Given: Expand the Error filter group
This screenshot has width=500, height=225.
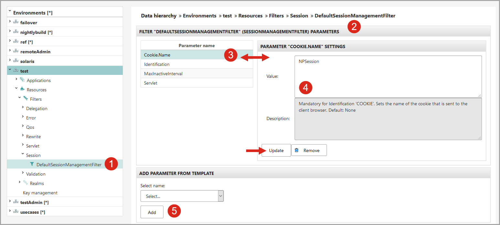Looking at the screenshot, I should [23, 116].
